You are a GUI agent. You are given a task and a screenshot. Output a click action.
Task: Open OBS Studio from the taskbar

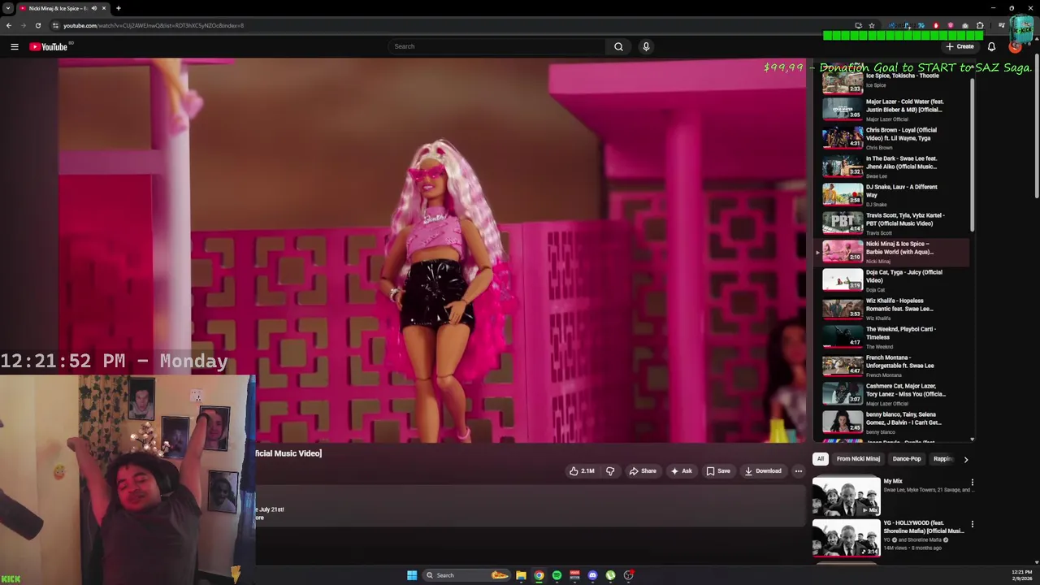coord(628,575)
